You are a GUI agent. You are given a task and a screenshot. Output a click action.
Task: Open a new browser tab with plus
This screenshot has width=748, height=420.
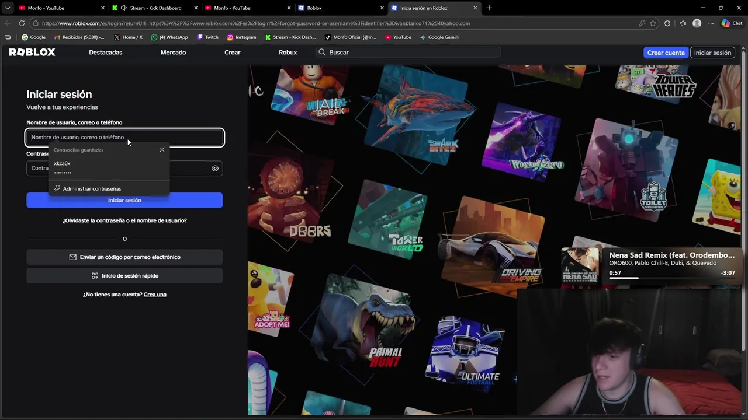(489, 8)
